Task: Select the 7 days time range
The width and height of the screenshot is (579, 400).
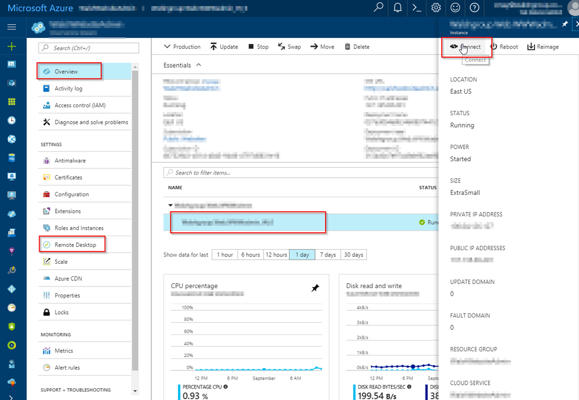Action: pos(328,255)
